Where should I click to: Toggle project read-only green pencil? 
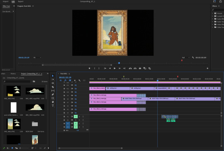(x=4, y=148)
